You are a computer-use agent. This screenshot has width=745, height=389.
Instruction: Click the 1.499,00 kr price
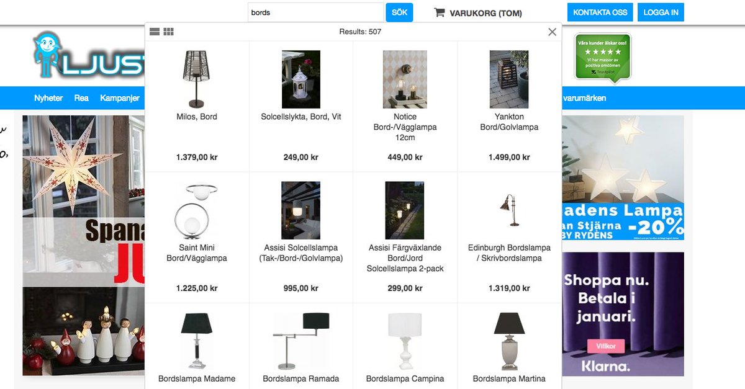(509, 158)
